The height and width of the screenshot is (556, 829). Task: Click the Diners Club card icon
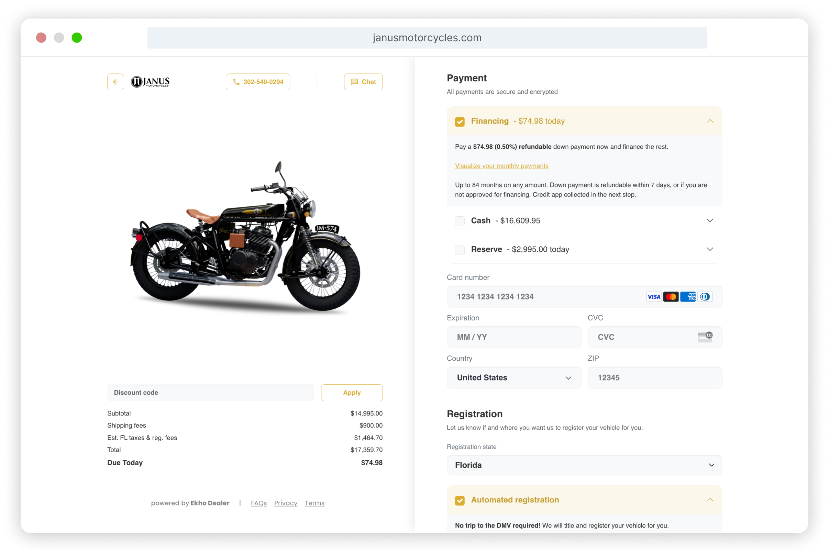[x=705, y=297]
